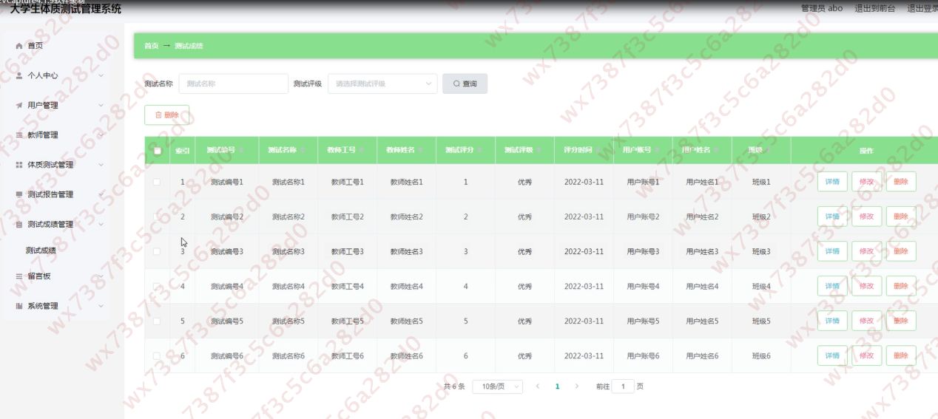Viewport: 938px width, 419px height.
Task: Click the person icon for 个人中心
Action: click(19, 75)
